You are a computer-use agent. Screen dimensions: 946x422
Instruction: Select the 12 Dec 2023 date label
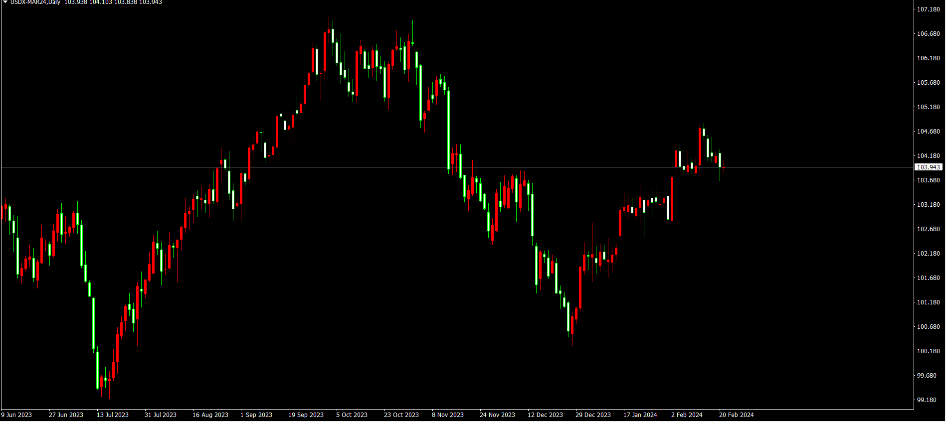[545, 415]
